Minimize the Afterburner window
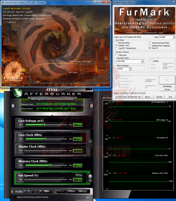Image resolution: width=176 pixels, height=201 pixels. tap(87, 89)
